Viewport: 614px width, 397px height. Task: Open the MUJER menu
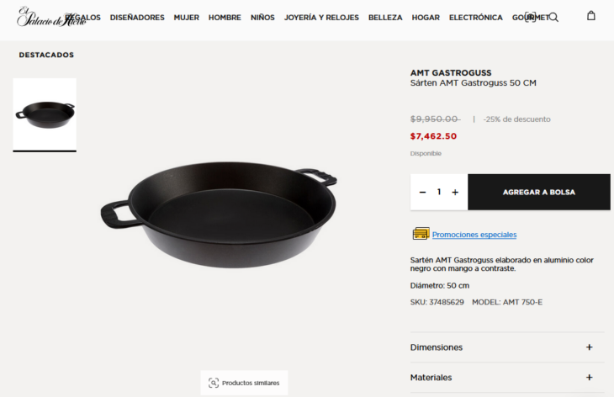[x=187, y=18]
